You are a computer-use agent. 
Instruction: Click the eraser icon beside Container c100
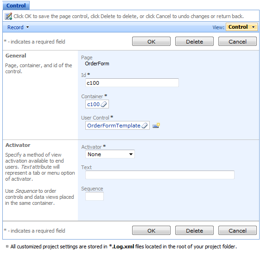(104, 104)
